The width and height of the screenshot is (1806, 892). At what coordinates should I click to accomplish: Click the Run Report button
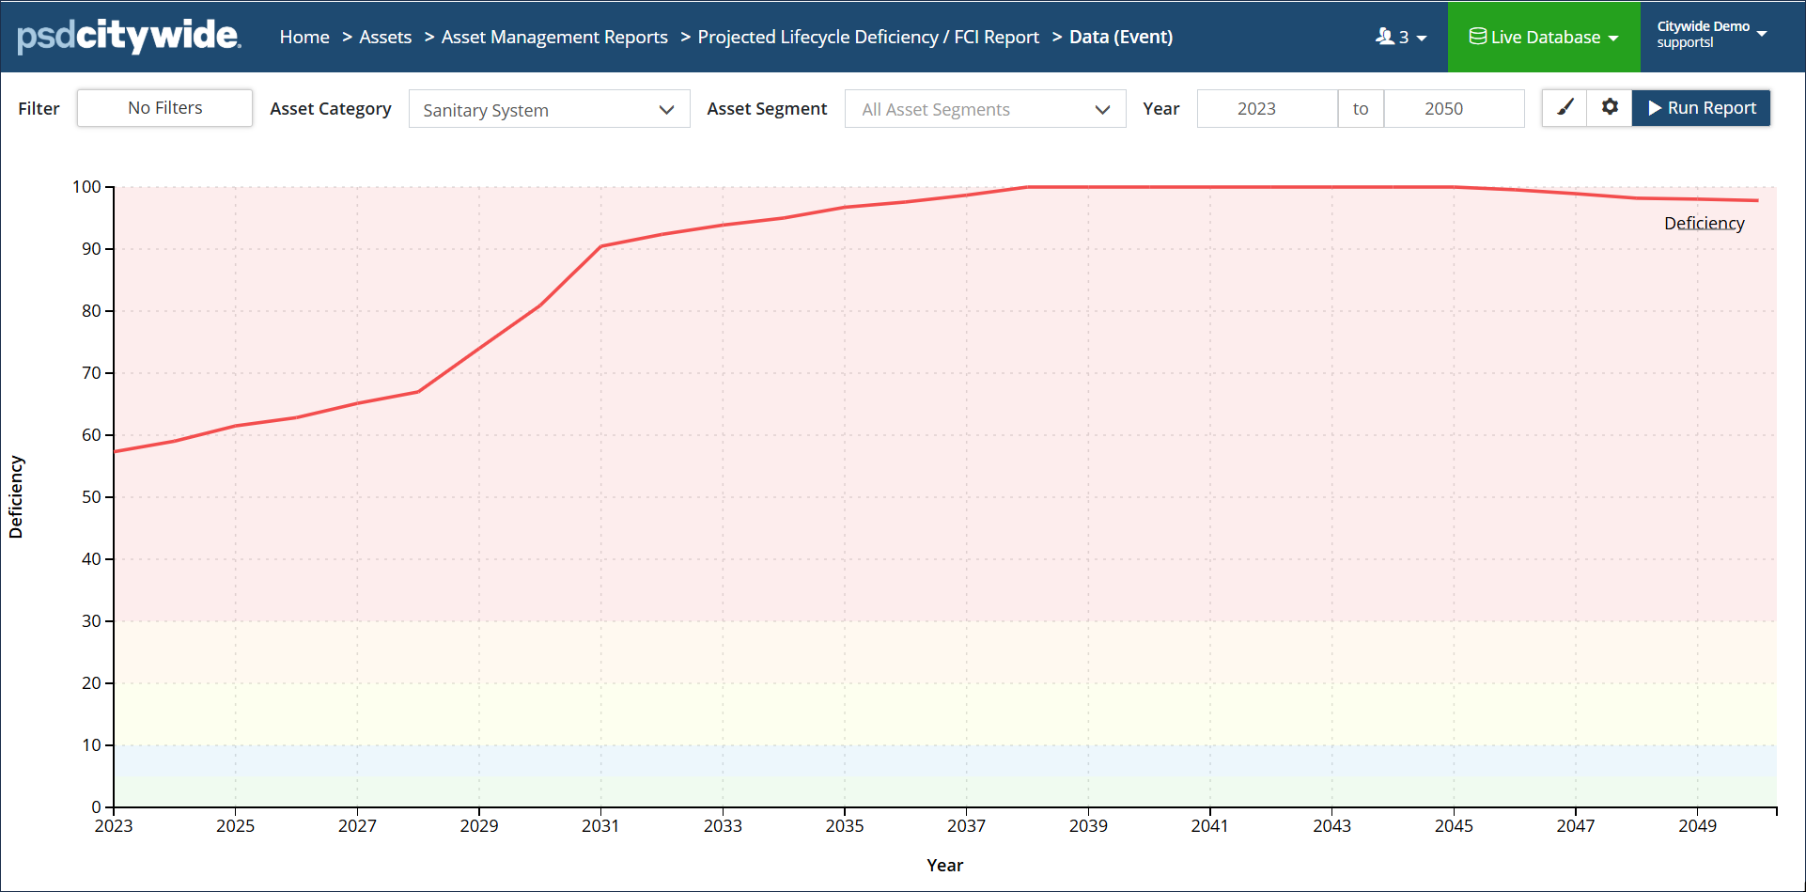[x=1702, y=108]
